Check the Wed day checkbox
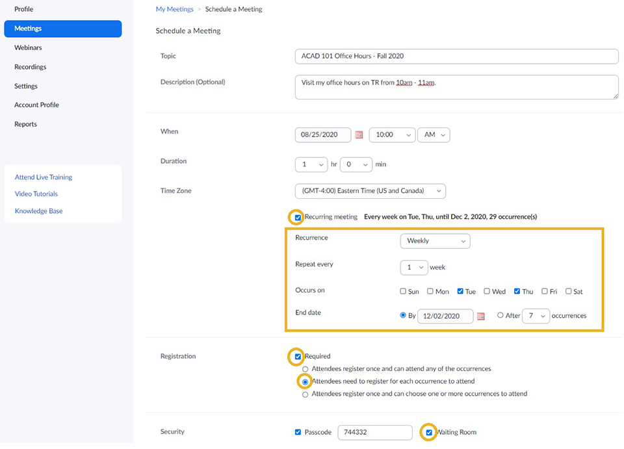 487,291
